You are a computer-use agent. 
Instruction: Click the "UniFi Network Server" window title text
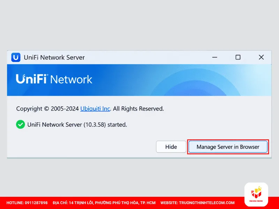54,57
